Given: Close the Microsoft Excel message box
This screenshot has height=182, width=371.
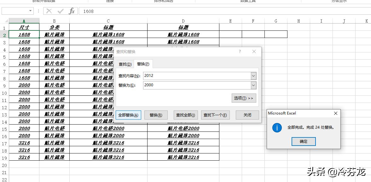Looking at the screenshot, I should pyautogui.click(x=335, y=113).
